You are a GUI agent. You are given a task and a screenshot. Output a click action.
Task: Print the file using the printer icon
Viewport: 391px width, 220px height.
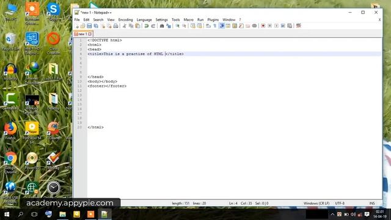(115, 26)
